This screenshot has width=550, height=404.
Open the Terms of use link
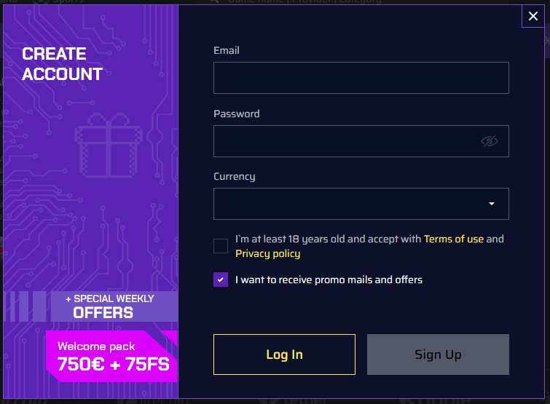[x=454, y=239]
